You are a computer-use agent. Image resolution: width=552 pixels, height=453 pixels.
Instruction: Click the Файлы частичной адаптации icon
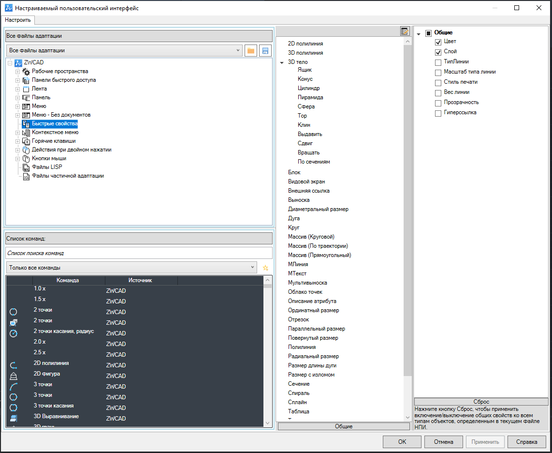(26, 176)
